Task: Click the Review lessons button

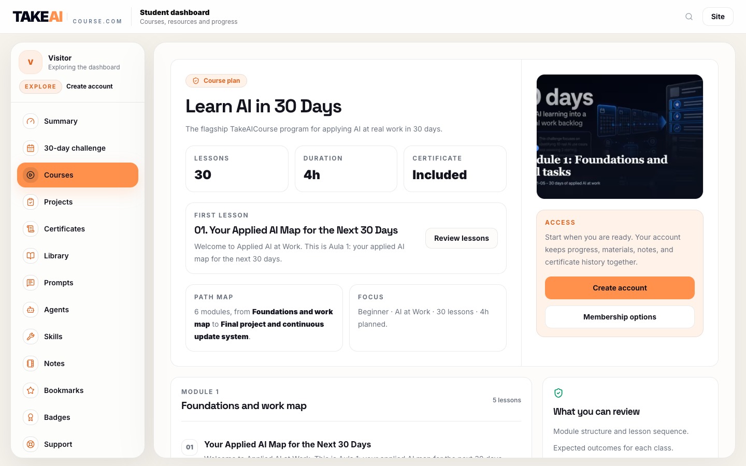Action: [462, 238]
